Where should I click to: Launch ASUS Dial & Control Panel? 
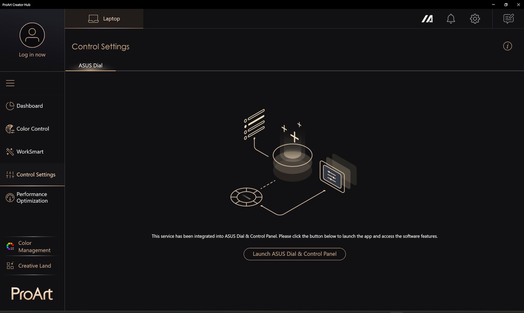coord(294,254)
